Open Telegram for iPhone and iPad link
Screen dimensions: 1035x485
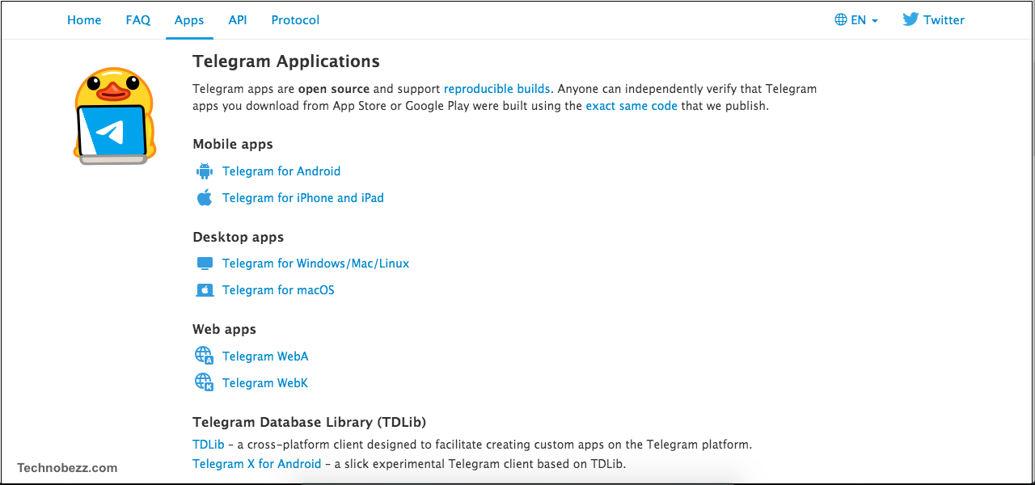coord(303,198)
